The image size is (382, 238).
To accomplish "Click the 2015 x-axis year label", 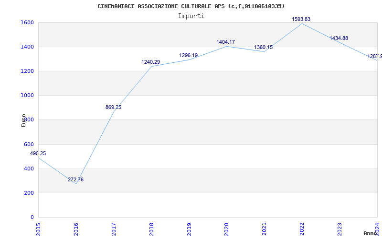I will click(x=38, y=229).
